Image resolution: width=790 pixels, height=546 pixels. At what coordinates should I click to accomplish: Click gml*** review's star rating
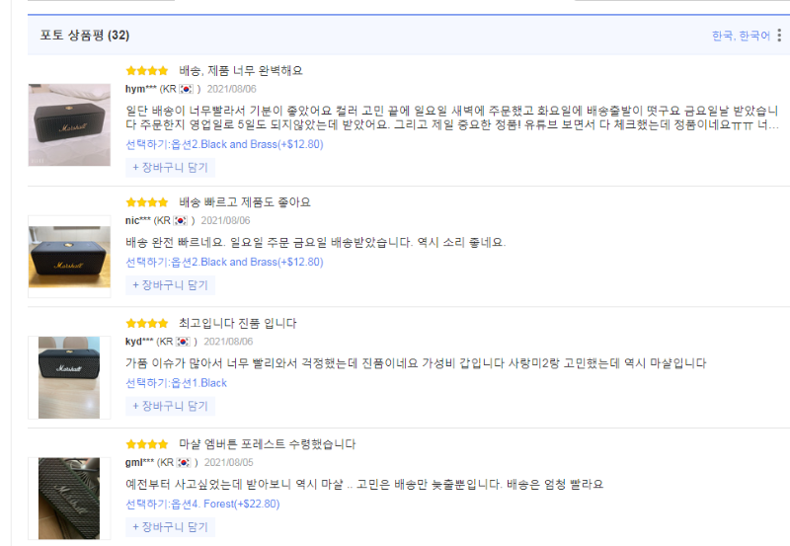146,444
